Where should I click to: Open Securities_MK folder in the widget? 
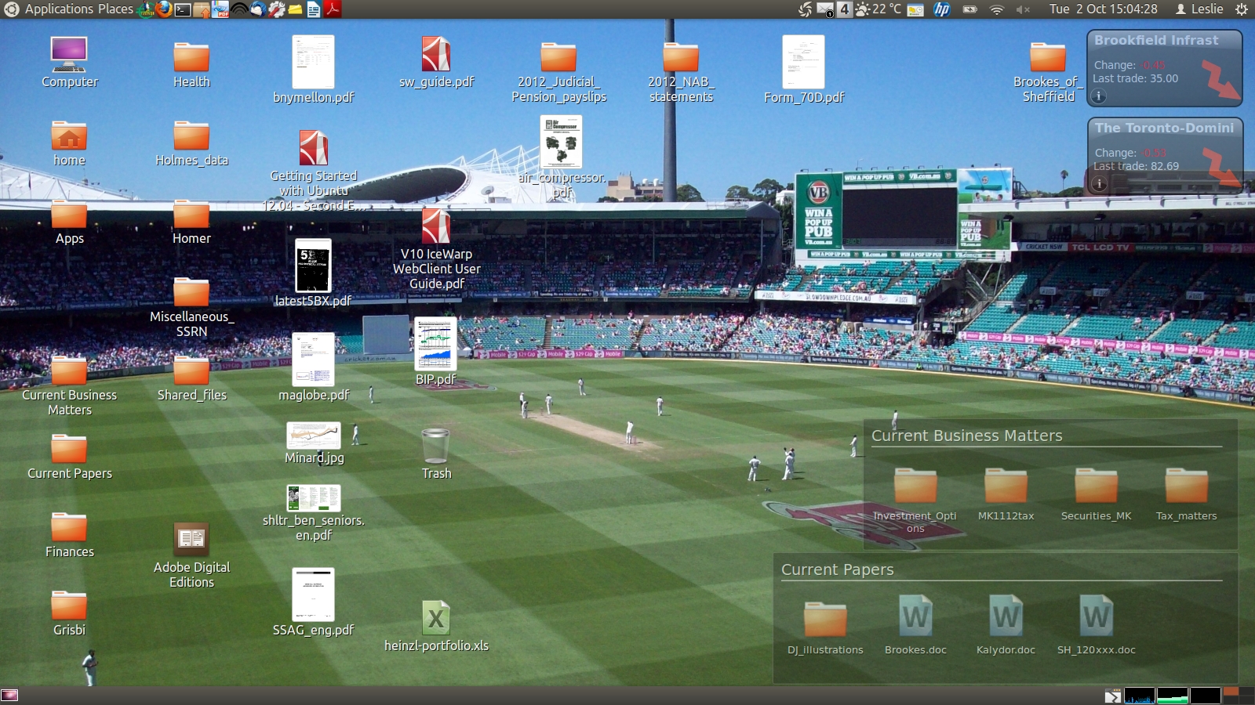[1096, 493]
